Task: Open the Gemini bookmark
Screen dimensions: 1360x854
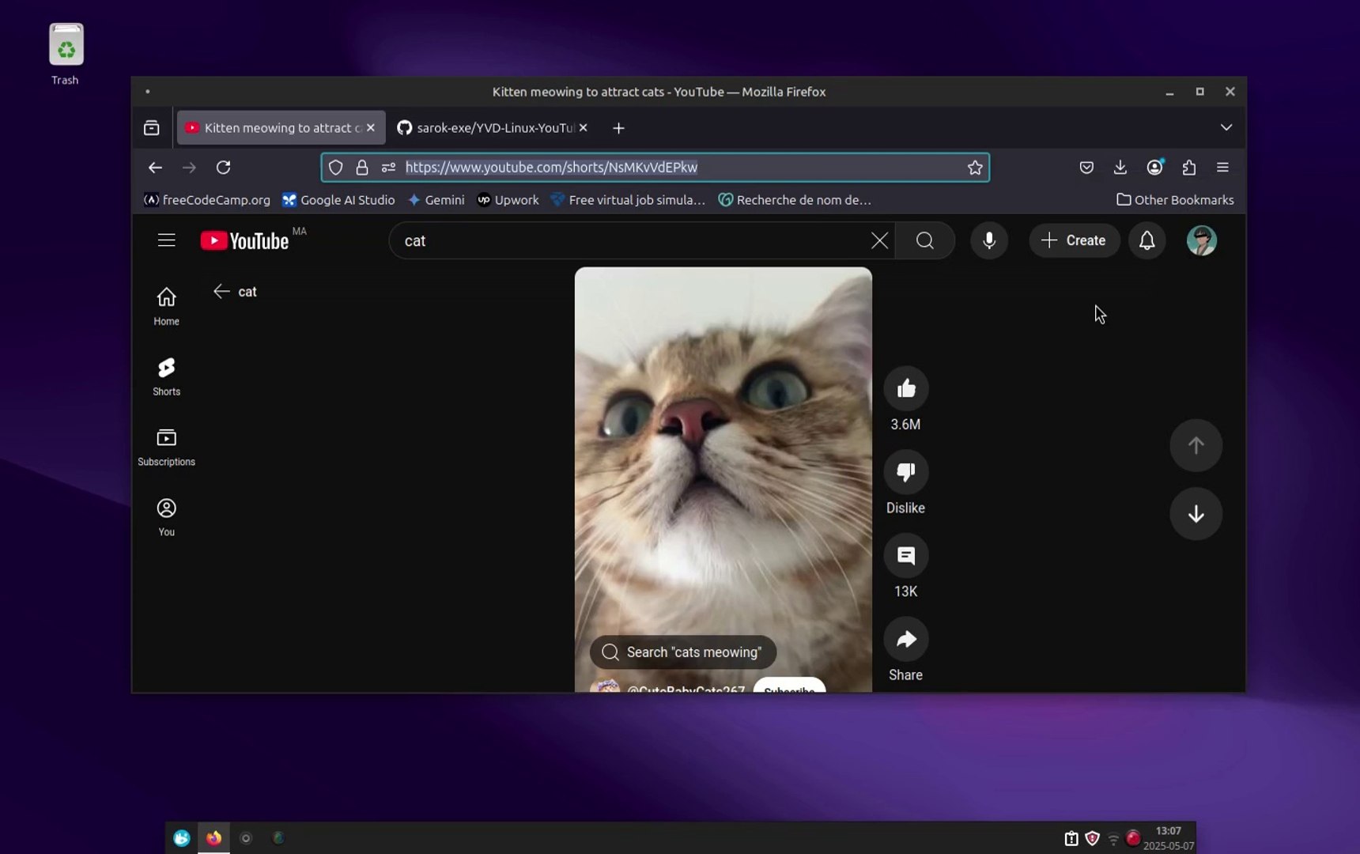Action: click(x=436, y=200)
